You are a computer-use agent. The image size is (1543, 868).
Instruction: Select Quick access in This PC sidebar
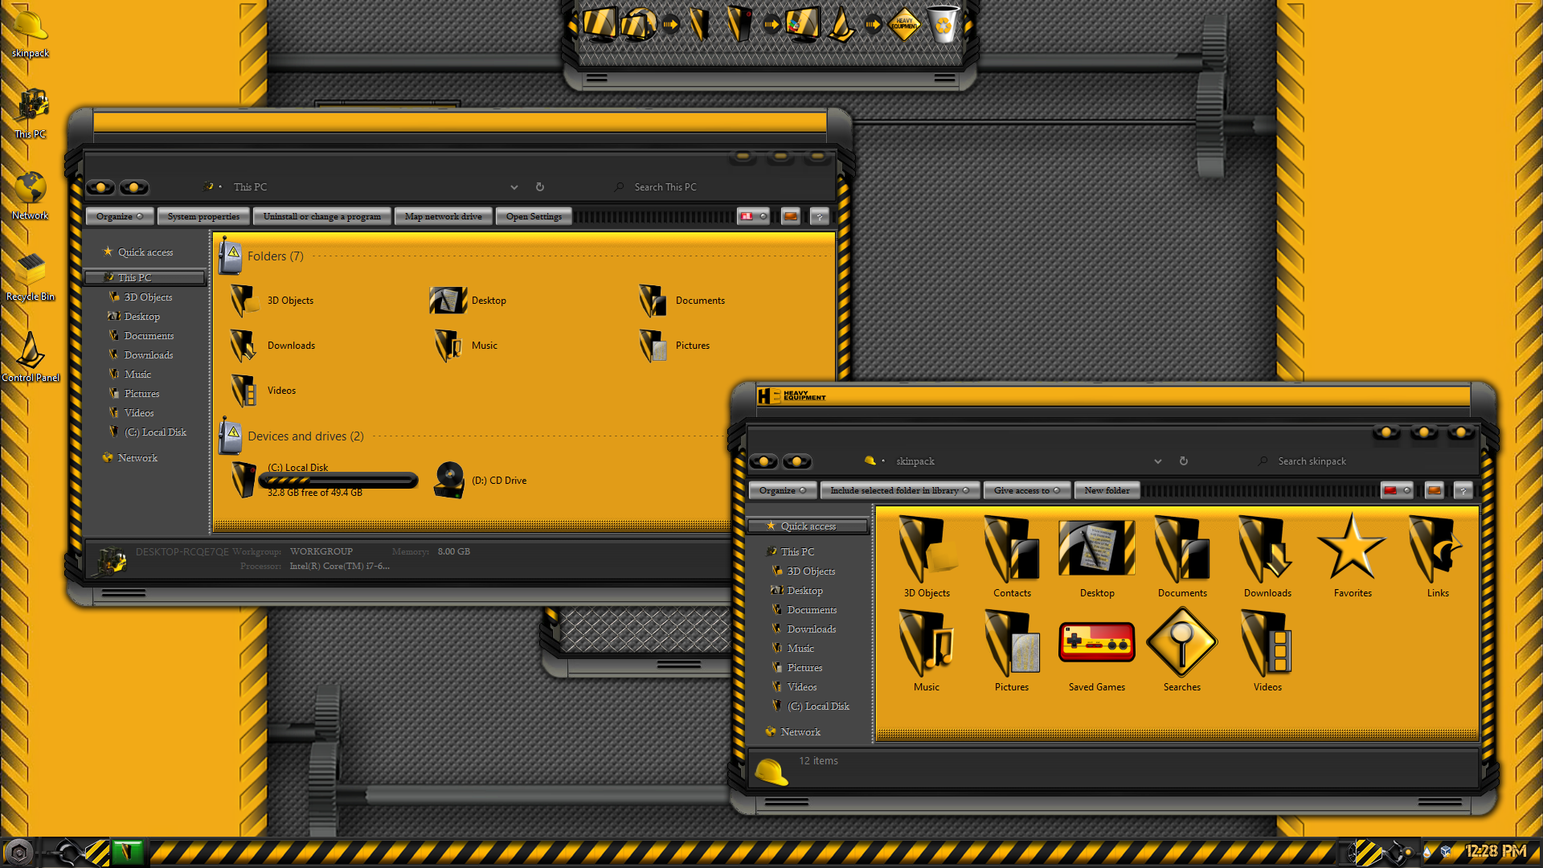coord(145,252)
